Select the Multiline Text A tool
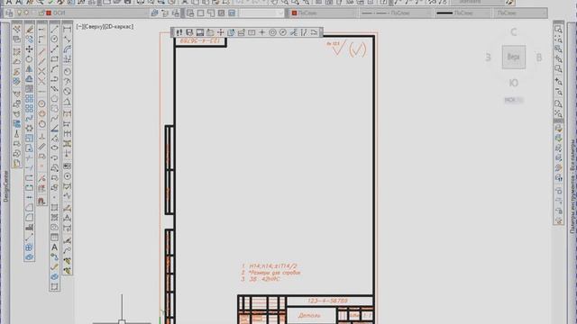The height and width of the screenshot is (324, 577). pyautogui.click(x=54, y=247)
